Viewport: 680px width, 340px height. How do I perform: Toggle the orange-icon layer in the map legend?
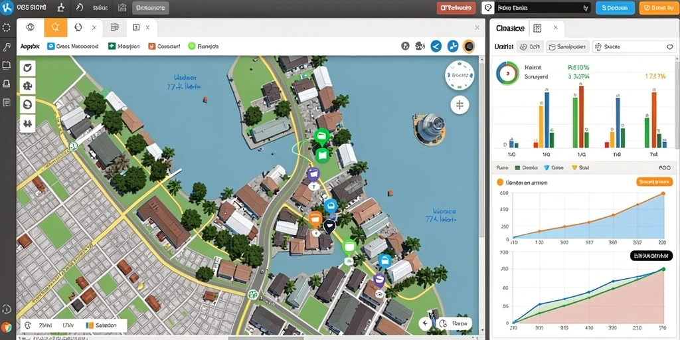coord(164,46)
